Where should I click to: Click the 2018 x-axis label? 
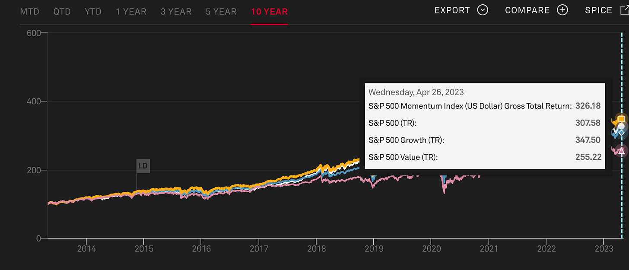pyautogui.click(x=316, y=248)
